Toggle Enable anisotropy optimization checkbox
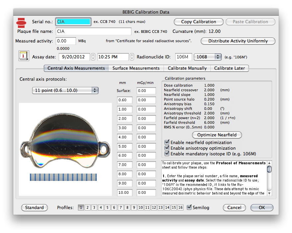The width and height of the screenshot is (292, 233). click(x=167, y=148)
